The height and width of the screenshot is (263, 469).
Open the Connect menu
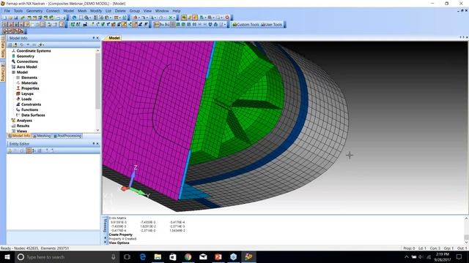pos(53,11)
